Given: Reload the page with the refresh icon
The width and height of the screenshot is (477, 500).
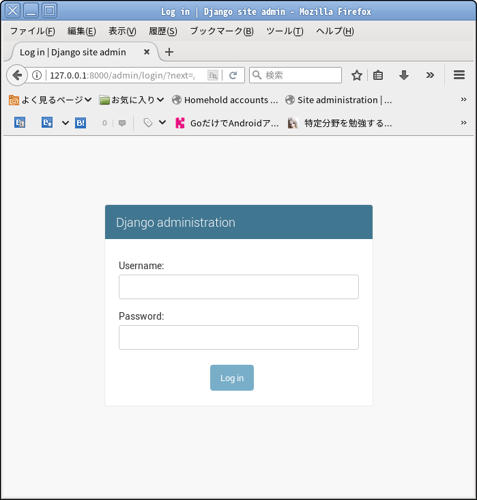Looking at the screenshot, I should pyautogui.click(x=233, y=75).
